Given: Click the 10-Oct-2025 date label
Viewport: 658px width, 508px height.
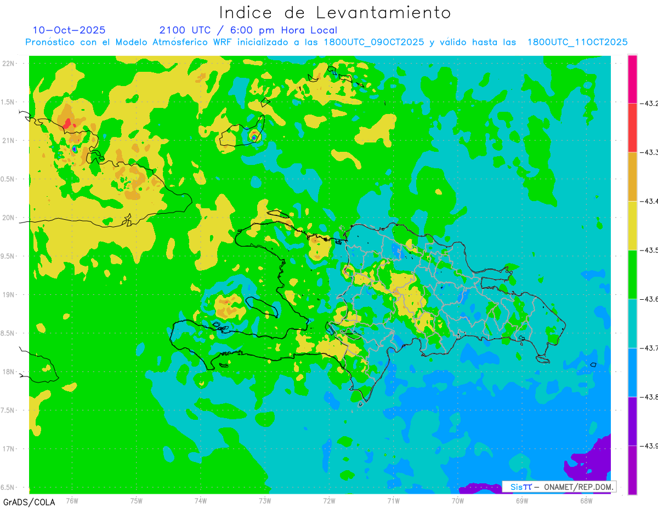Looking at the screenshot, I should click(x=69, y=30).
